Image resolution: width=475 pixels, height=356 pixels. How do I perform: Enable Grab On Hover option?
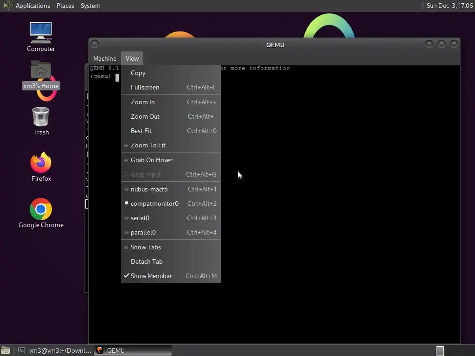pyautogui.click(x=171, y=160)
